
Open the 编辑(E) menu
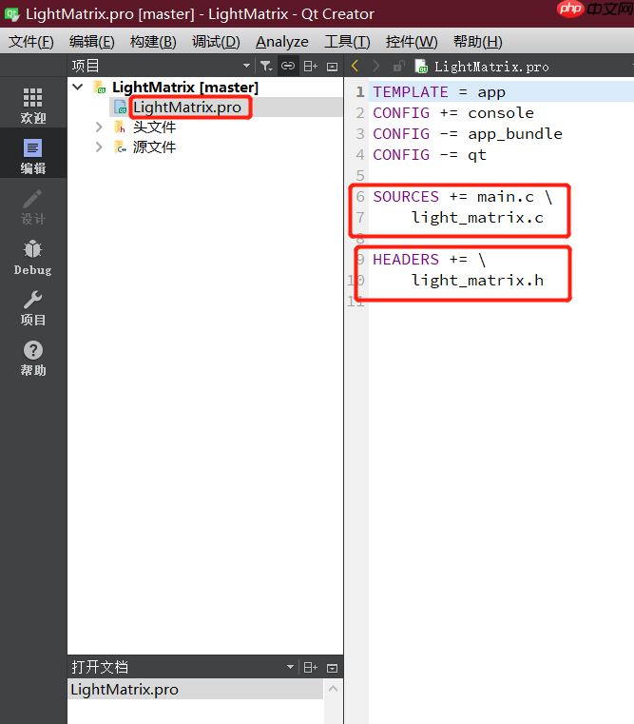point(92,42)
